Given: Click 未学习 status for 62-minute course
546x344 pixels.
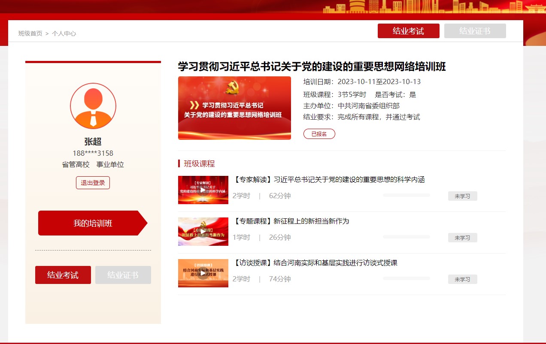Looking at the screenshot, I should 462,196.
